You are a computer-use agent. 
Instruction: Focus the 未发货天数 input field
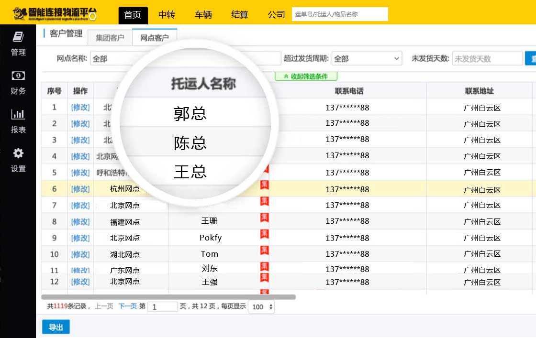[487, 58]
